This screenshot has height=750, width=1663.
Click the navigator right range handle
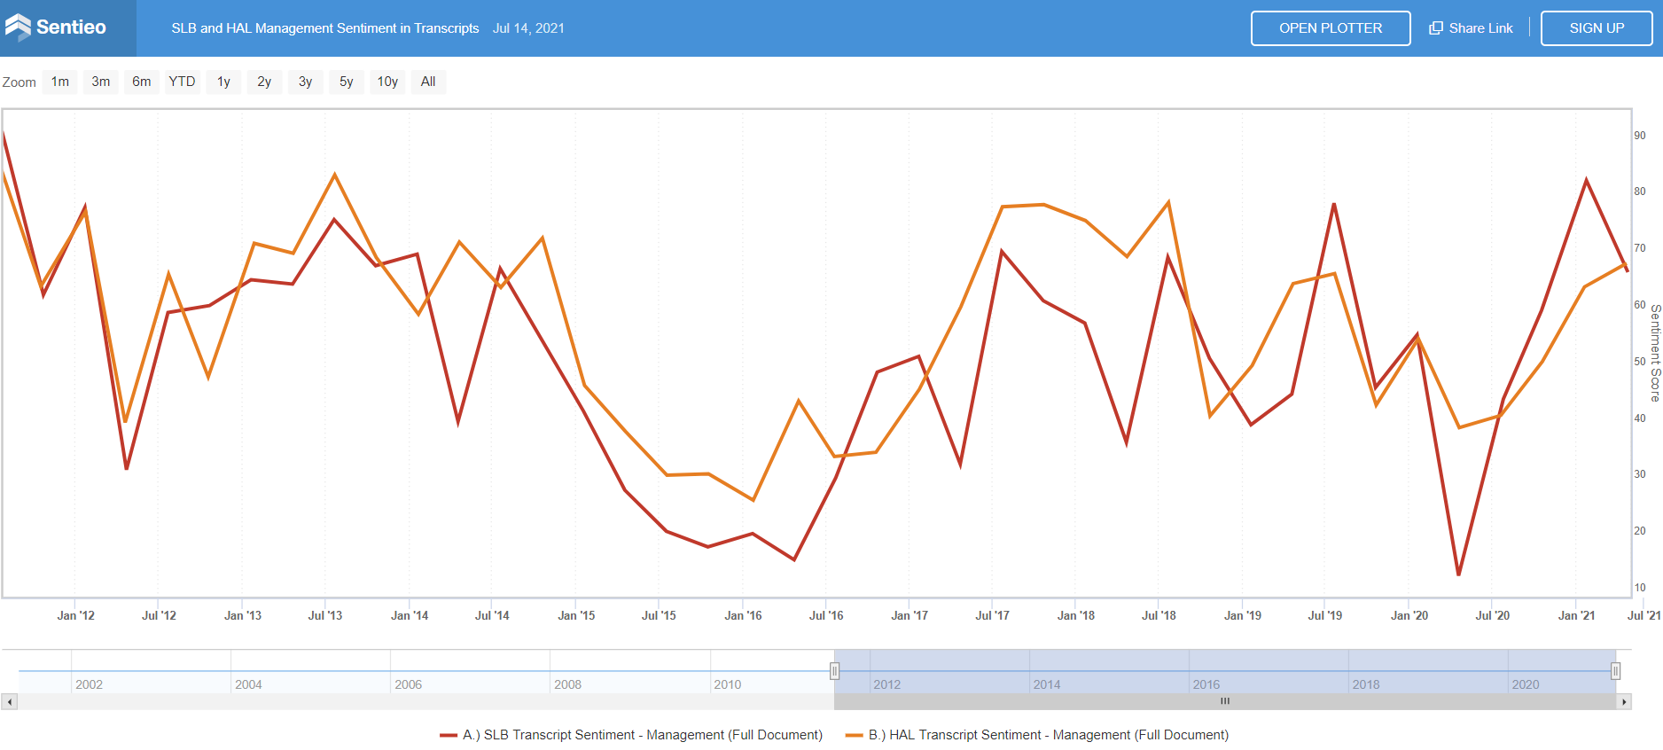1616,671
